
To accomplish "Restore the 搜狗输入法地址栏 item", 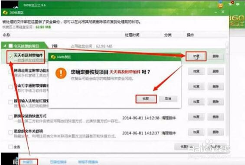I will pos(196,102).
